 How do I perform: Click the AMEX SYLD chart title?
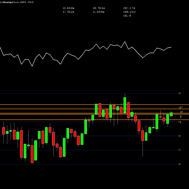tap(26, 2)
